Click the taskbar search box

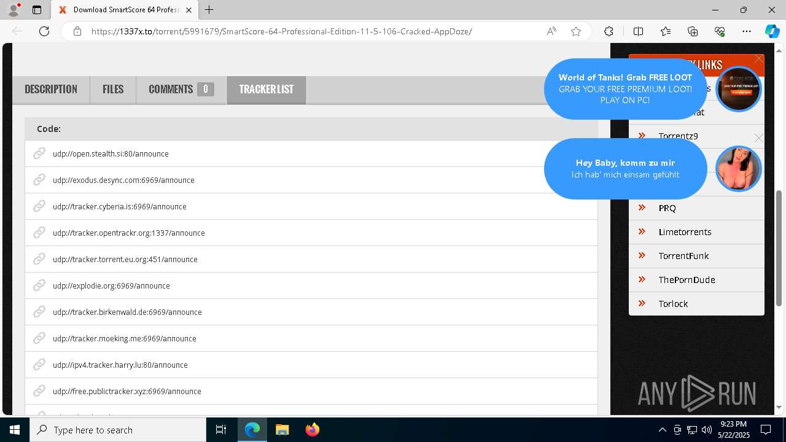[x=118, y=430]
